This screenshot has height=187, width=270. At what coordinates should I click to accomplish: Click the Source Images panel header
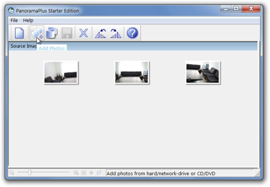133,46
